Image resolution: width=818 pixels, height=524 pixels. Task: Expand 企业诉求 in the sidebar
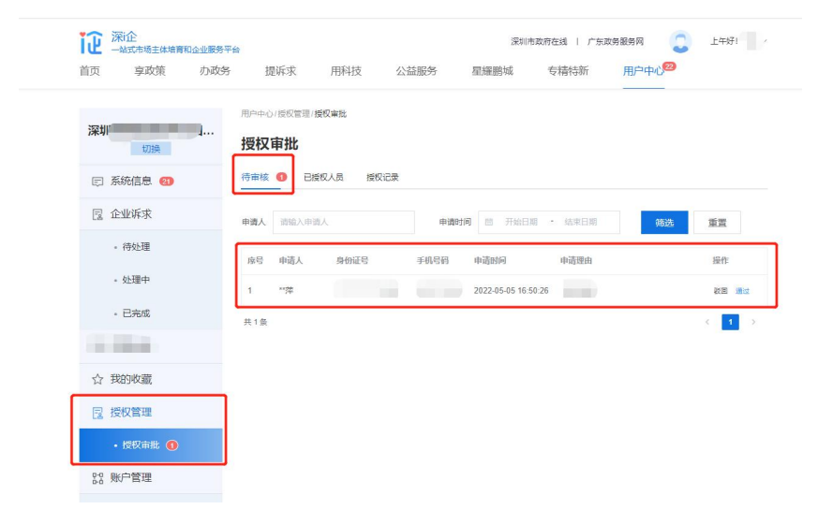coord(151,214)
